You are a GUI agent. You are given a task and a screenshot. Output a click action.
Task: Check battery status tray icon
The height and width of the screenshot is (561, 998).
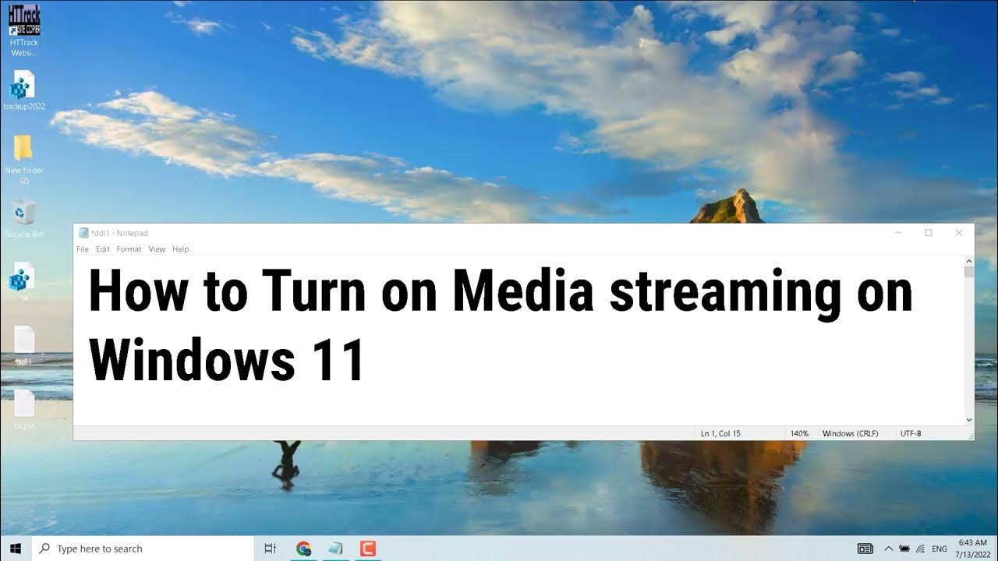[904, 549]
